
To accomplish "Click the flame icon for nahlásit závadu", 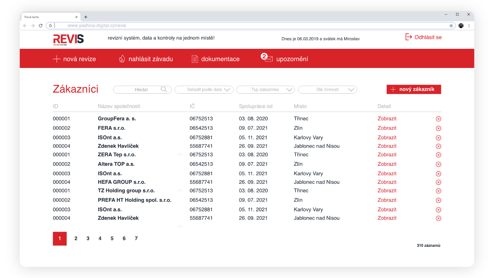I will (122, 59).
